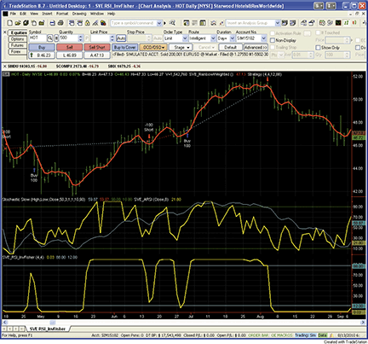Click the black Chart Analysis window icon

338,23
